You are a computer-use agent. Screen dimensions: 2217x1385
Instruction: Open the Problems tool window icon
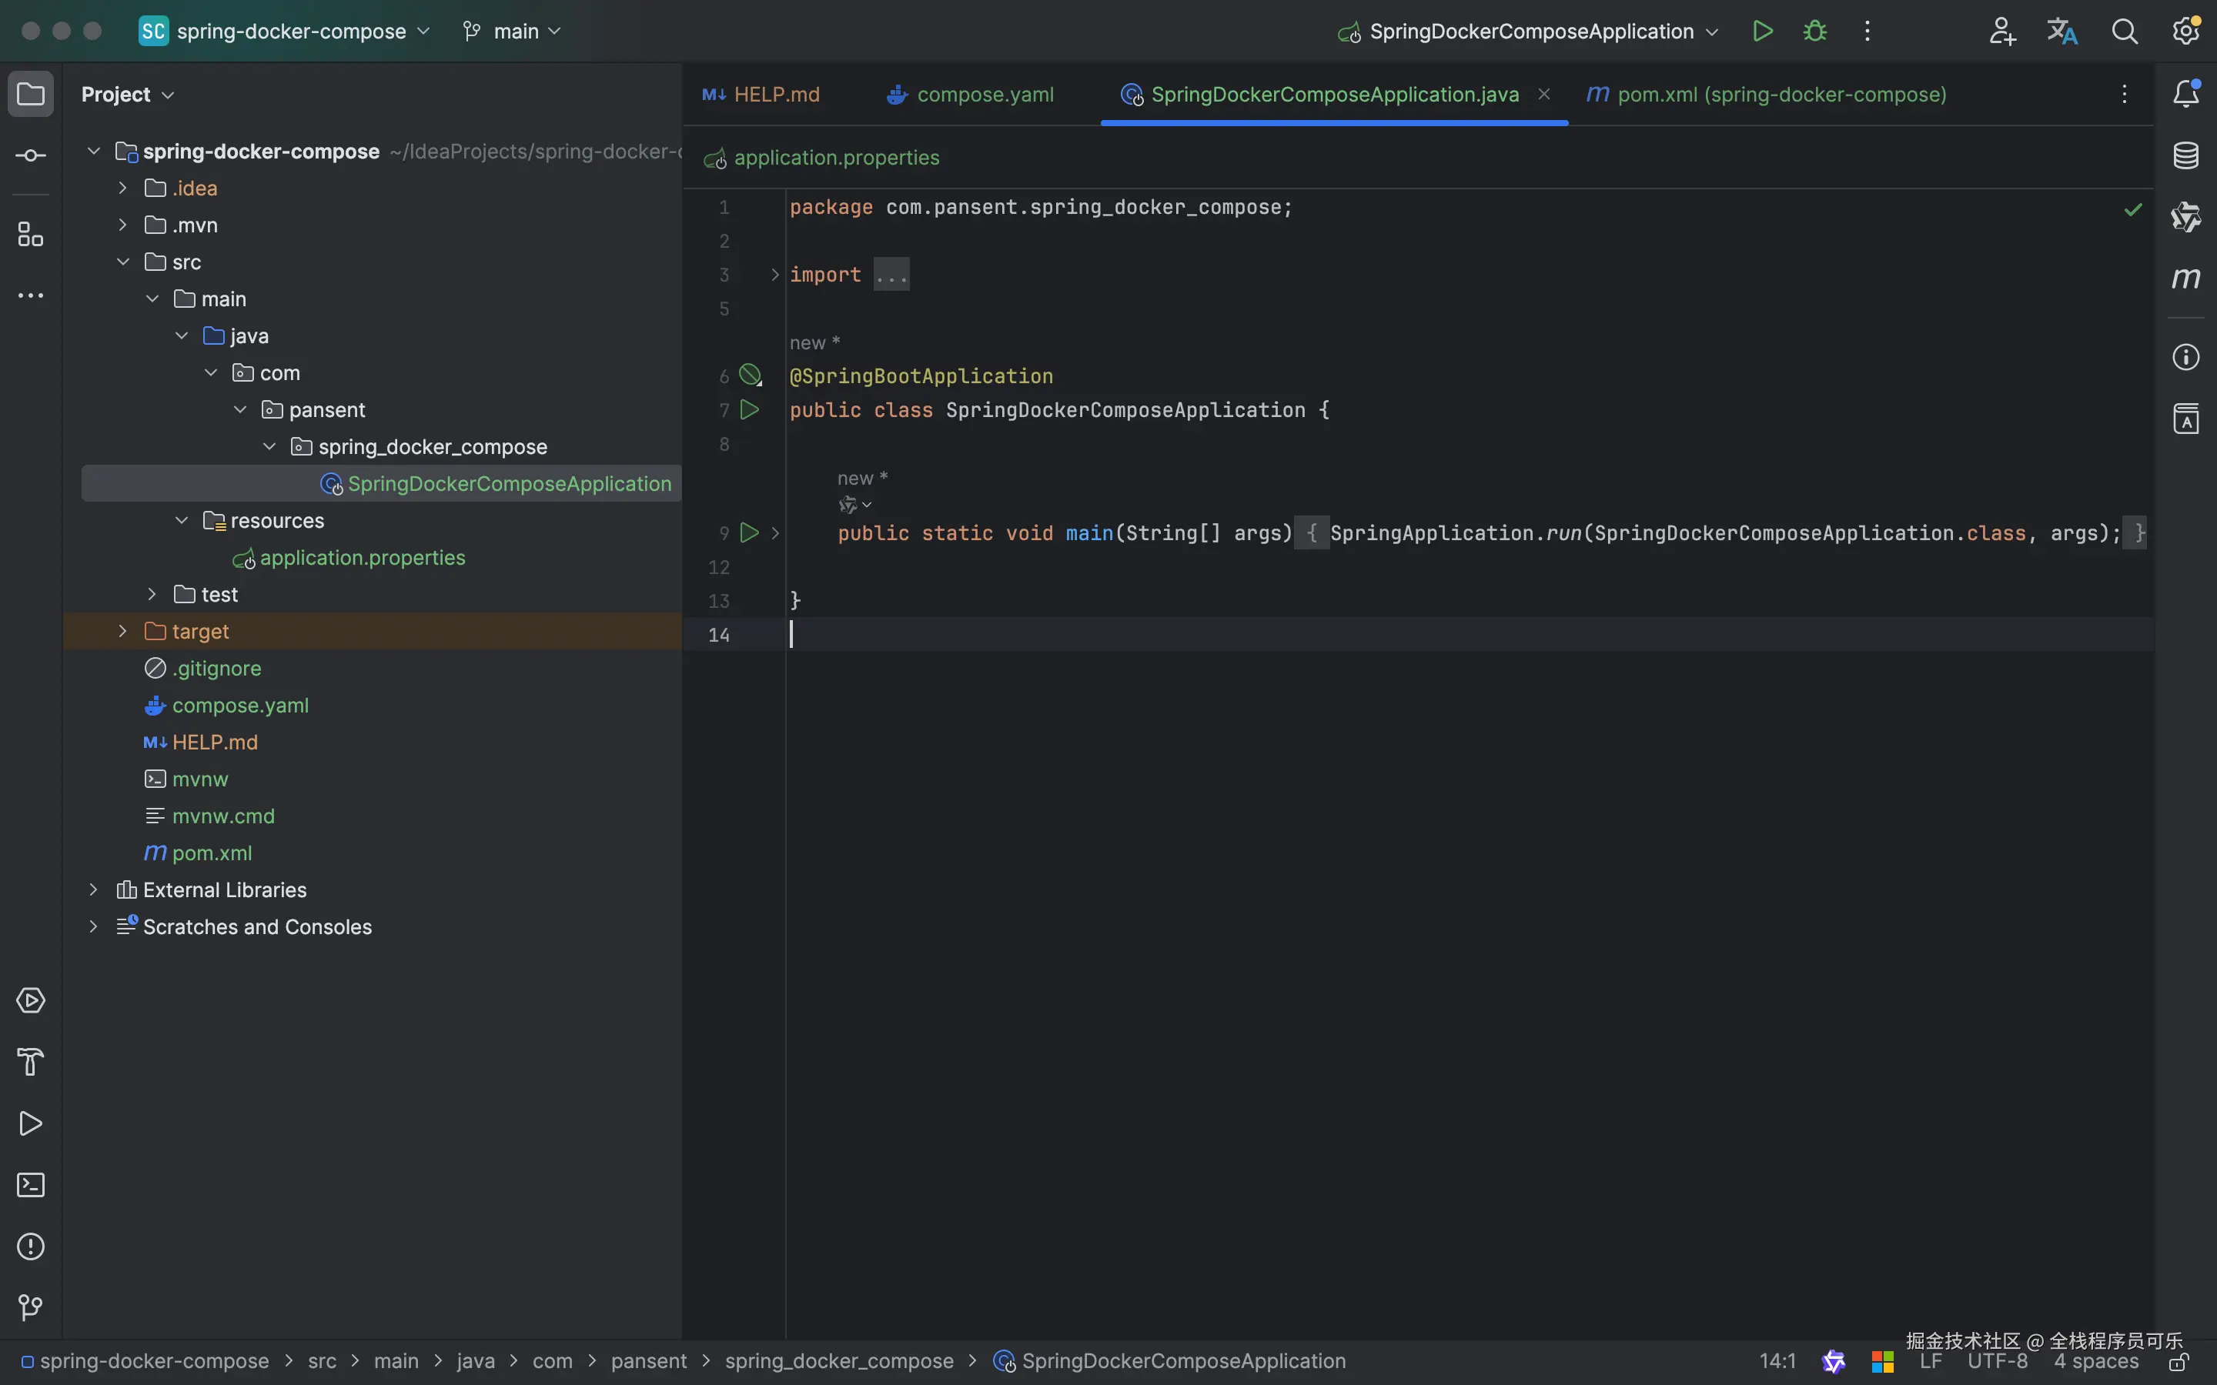pyautogui.click(x=30, y=1246)
